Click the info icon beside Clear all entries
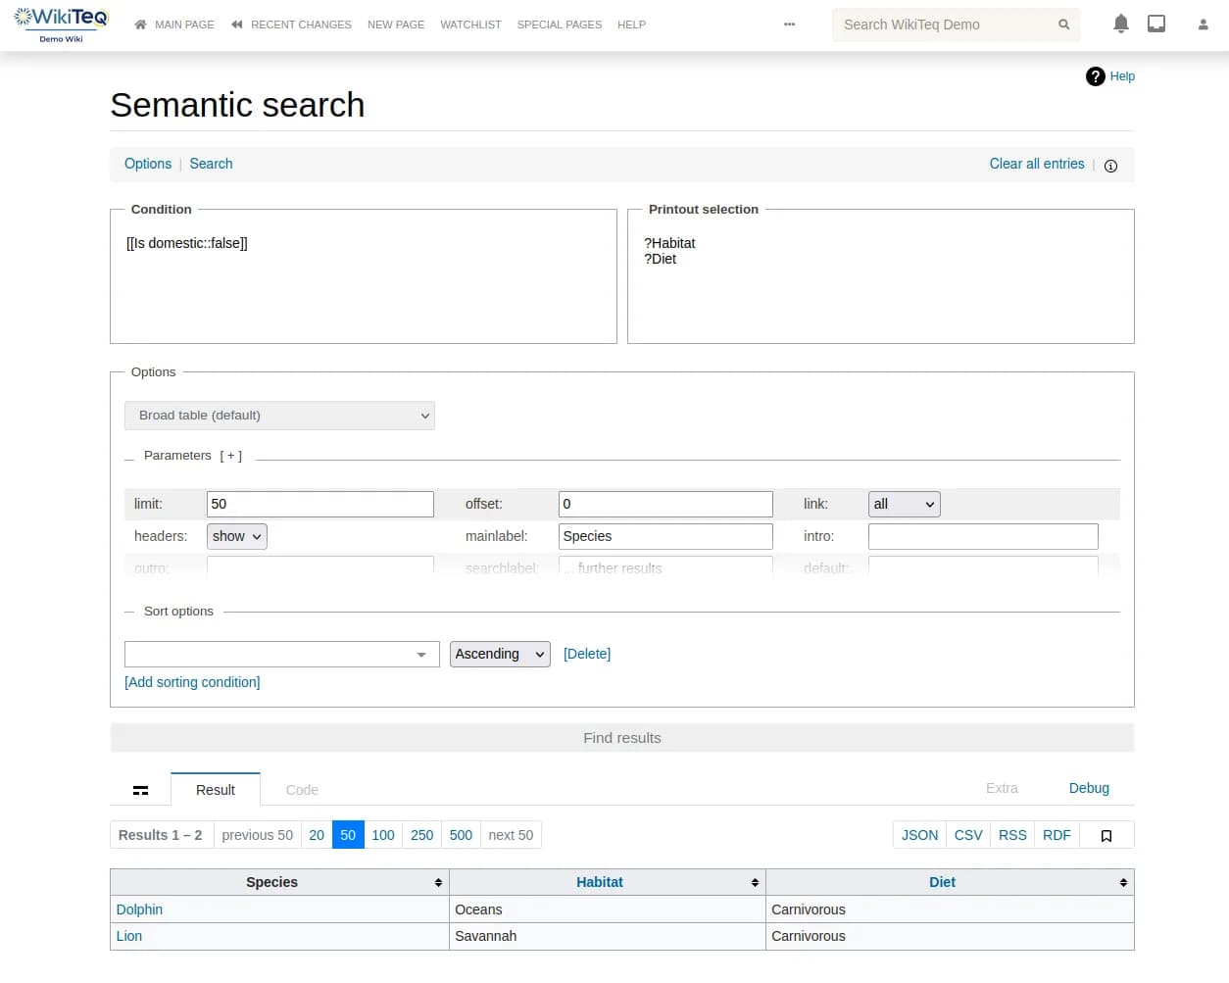Viewport: 1229px width, 983px height. coord(1110,166)
